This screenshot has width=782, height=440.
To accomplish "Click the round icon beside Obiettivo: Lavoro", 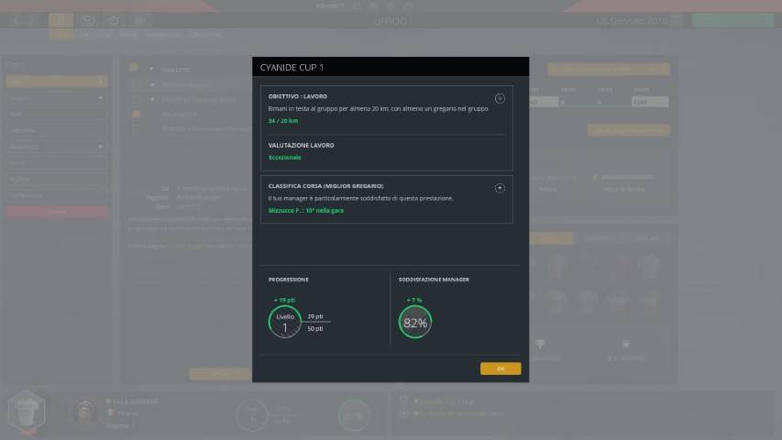I will click(x=500, y=99).
